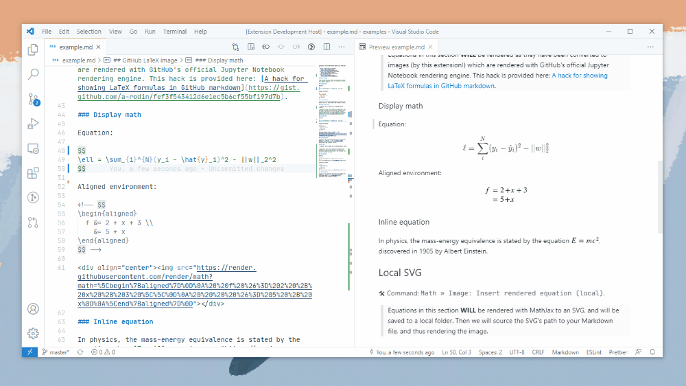Open the Remote Explorer view
This screenshot has height=386, width=686.
coord(33,148)
